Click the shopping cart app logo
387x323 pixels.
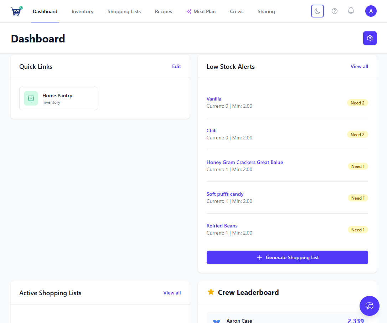click(x=16, y=11)
